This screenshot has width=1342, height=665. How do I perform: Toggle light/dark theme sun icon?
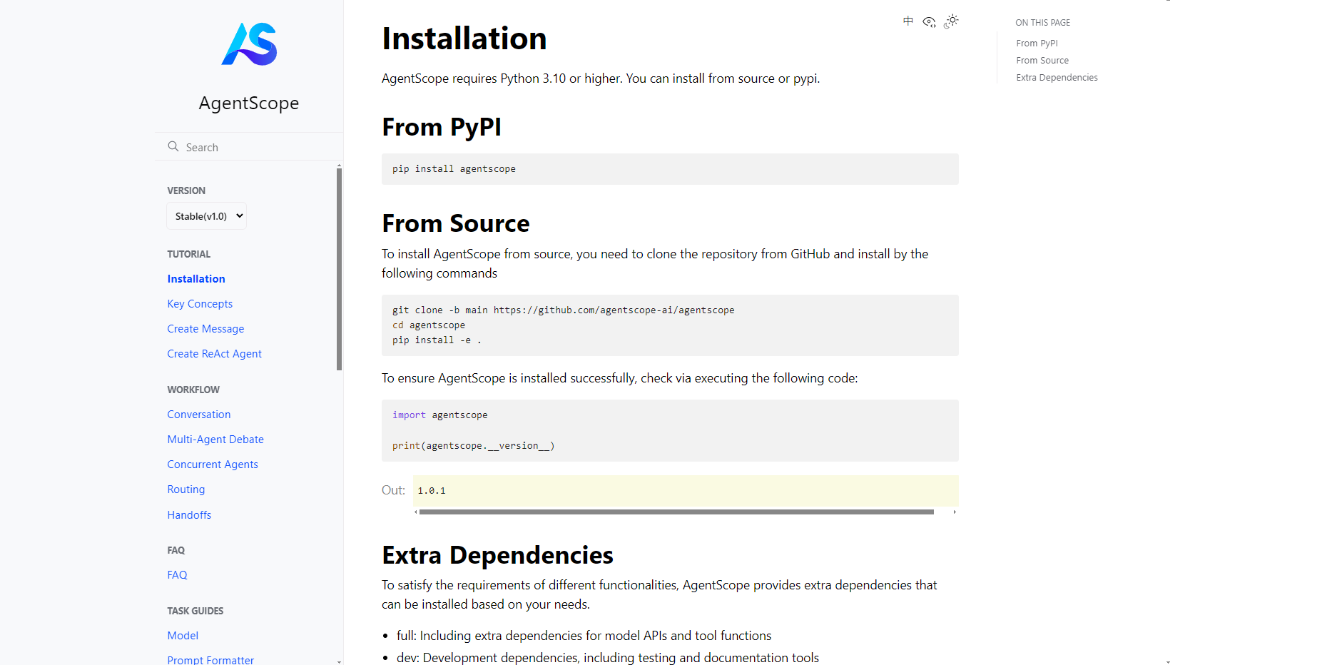click(x=951, y=21)
